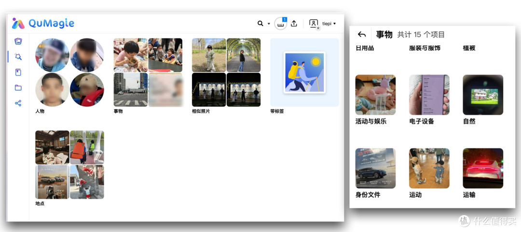The height and width of the screenshot is (232, 521).
Task: Open the AI smart discovery sidebar icon
Action: point(18,57)
